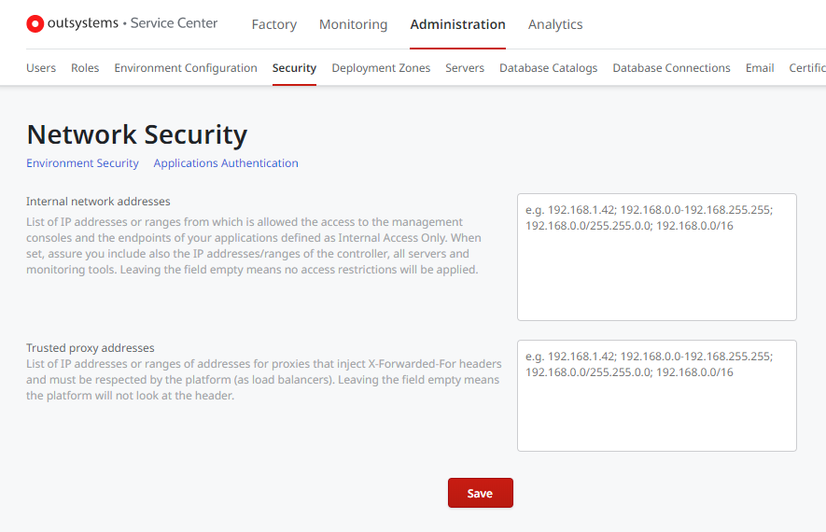Click the OutSystems red circle logo icon
826x532 pixels.
(35, 23)
